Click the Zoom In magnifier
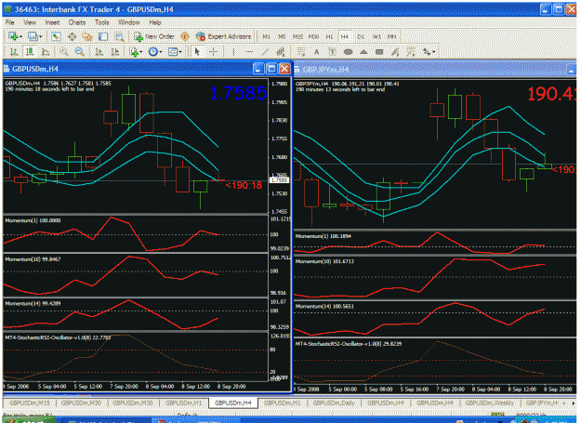581x423 pixels. (x=64, y=51)
